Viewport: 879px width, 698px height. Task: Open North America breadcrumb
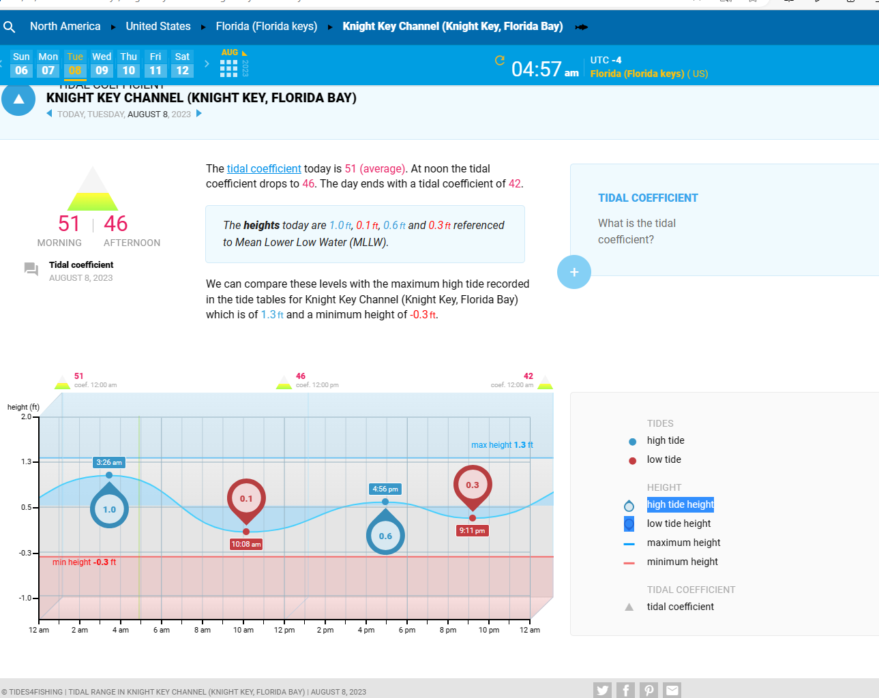click(x=65, y=27)
